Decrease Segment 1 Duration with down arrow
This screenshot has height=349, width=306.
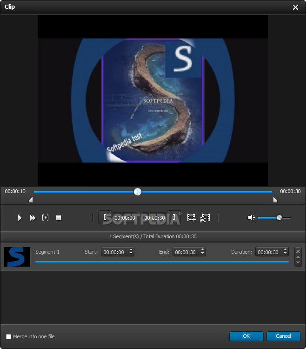click(x=286, y=254)
